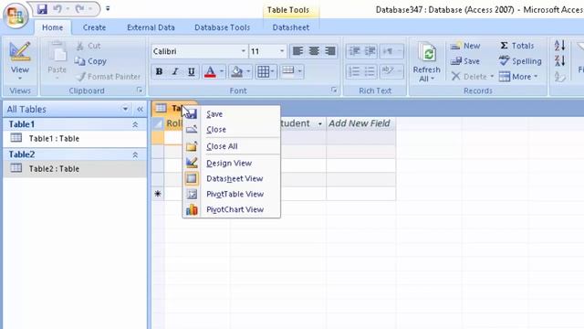
Task: Collapse the Table2 group
Action: click(x=135, y=154)
